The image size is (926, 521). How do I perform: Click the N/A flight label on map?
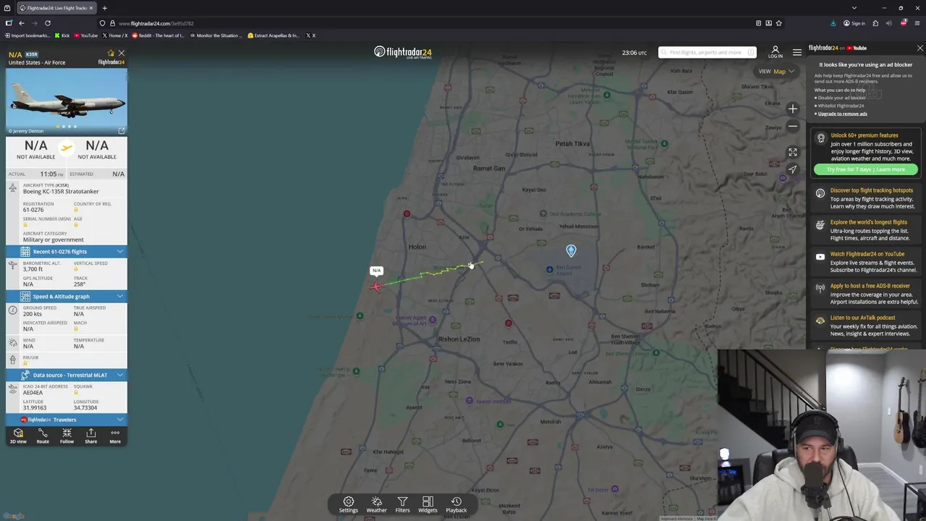point(376,271)
